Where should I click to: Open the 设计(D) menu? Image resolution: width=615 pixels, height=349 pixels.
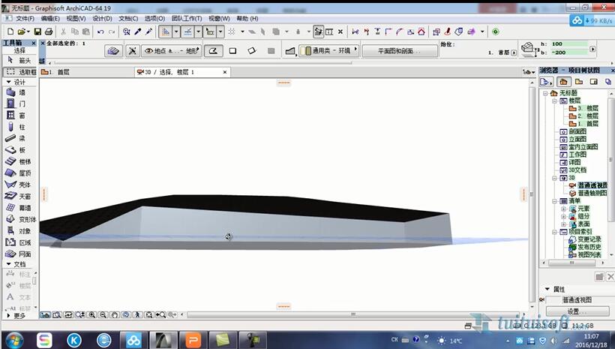[102, 18]
